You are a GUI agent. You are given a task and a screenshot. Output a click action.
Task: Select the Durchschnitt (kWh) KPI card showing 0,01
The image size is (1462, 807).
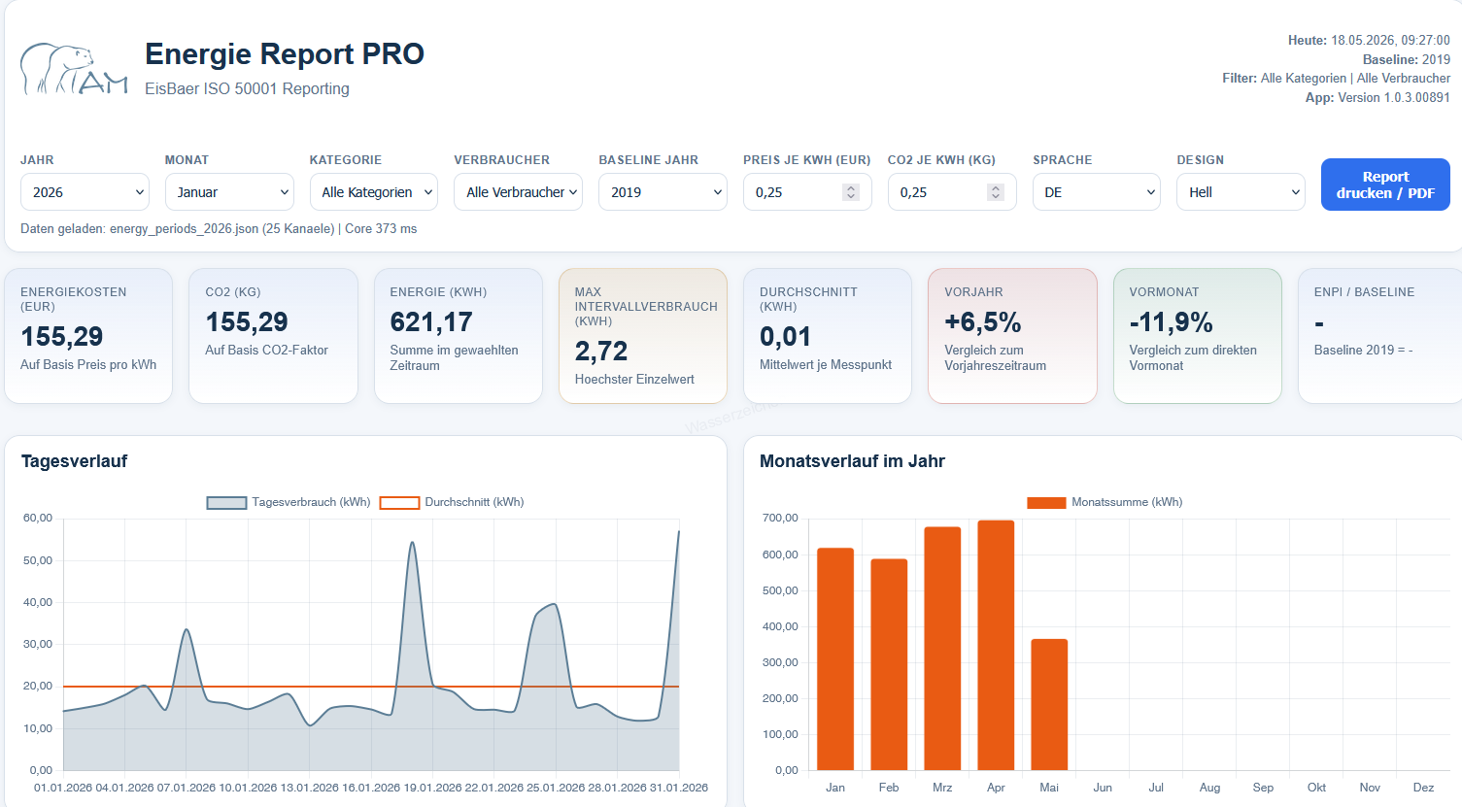click(x=828, y=336)
